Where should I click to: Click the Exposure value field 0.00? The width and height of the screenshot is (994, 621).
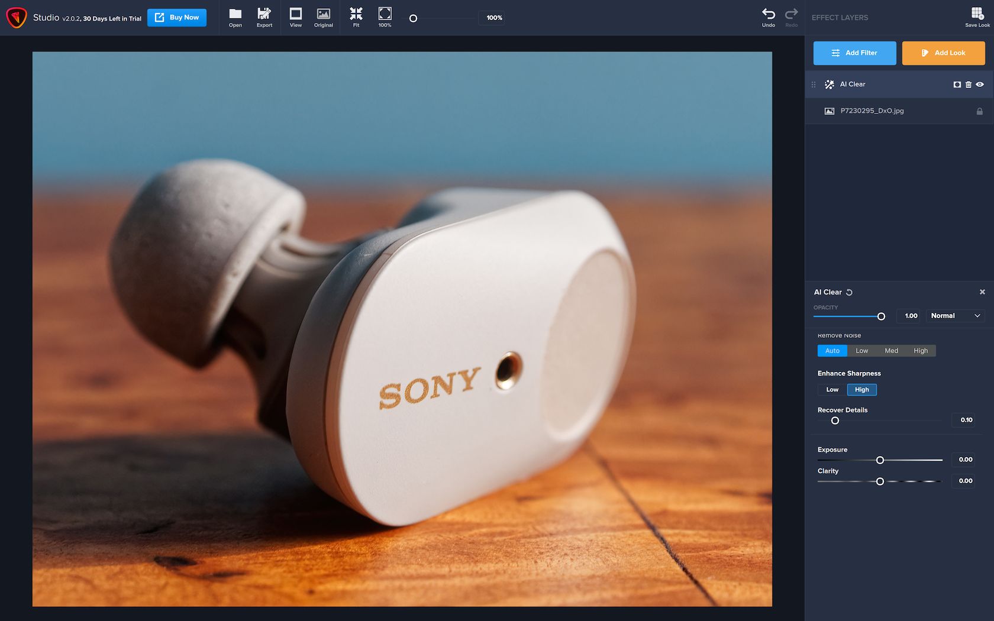pos(963,460)
